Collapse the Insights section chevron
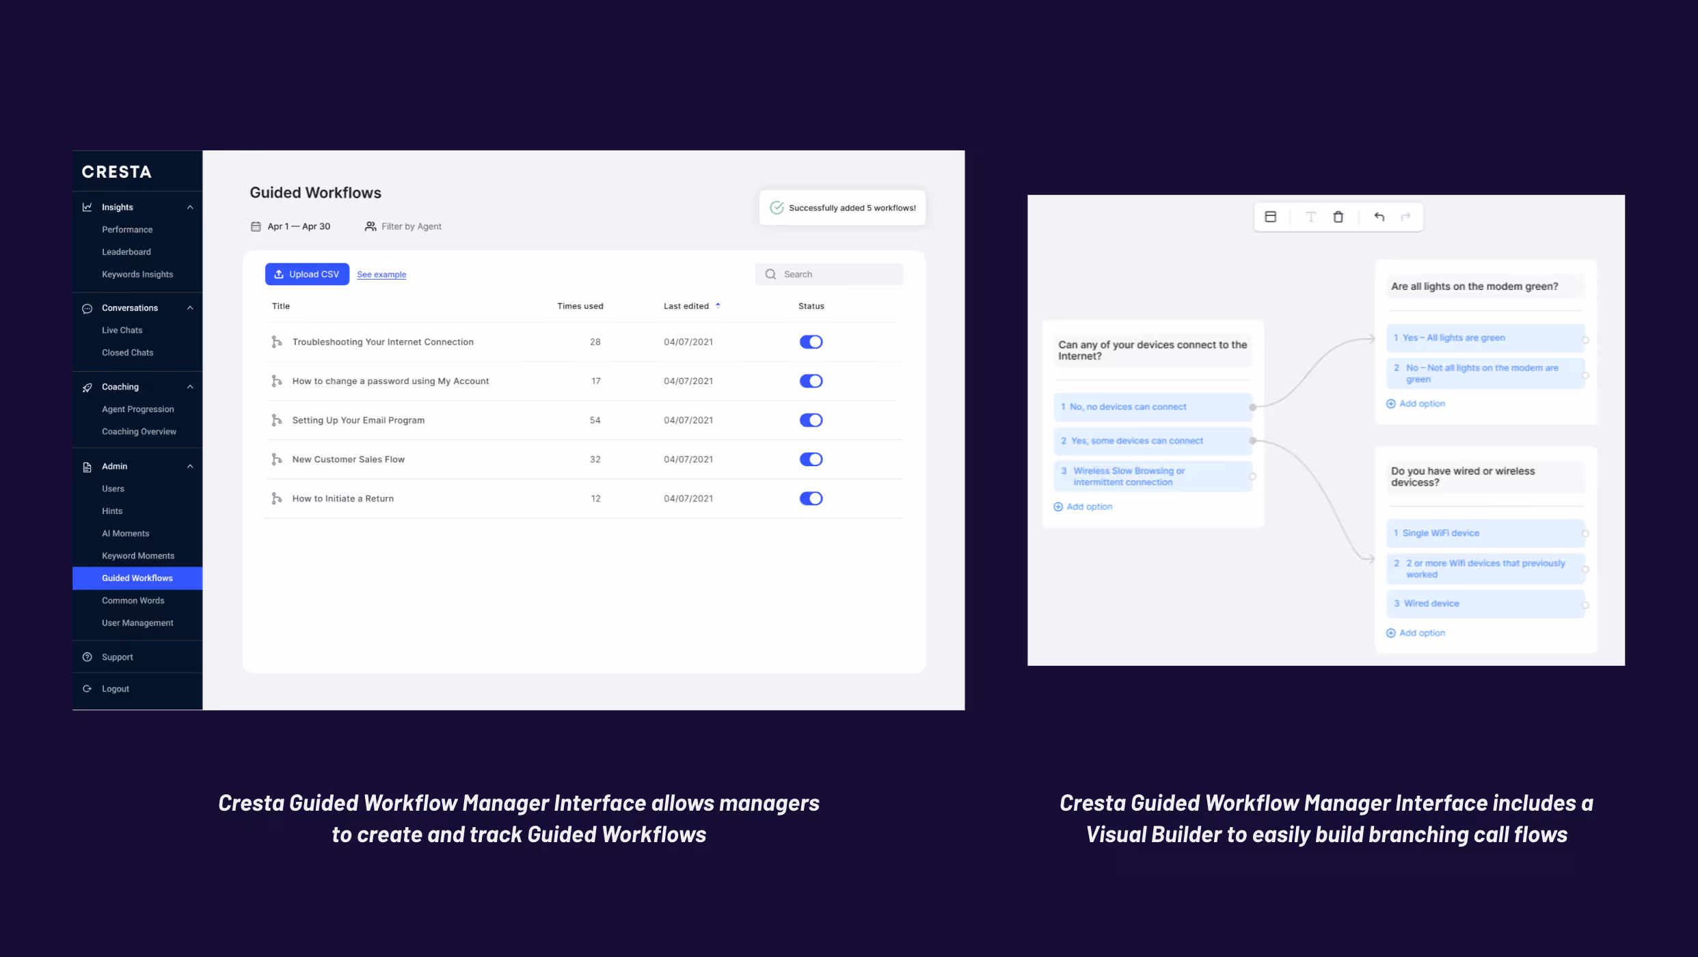 [x=190, y=207]
